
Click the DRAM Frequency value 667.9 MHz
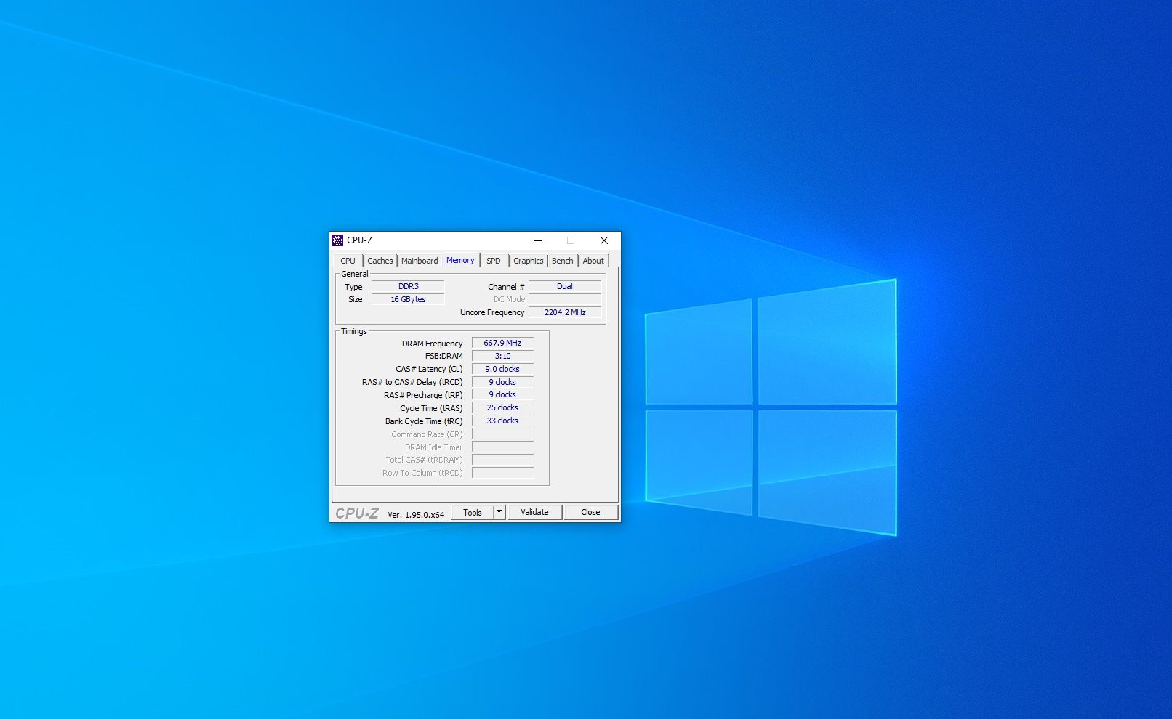[502, 343]
